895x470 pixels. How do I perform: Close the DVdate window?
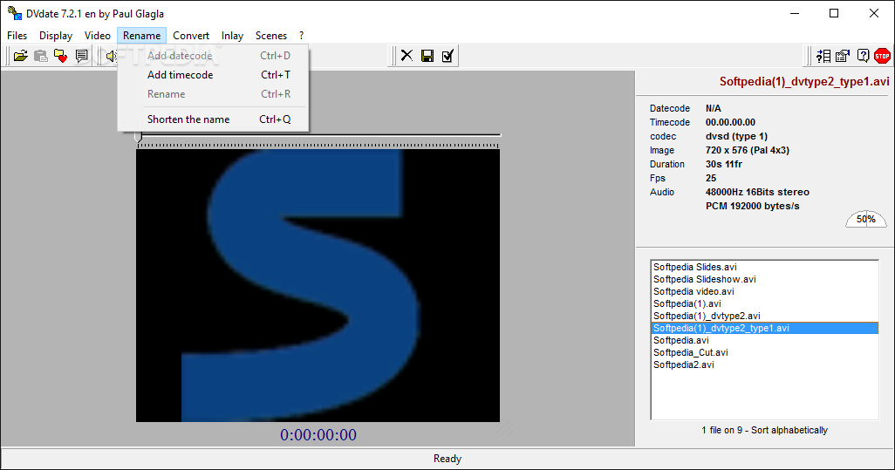tap(874, 13)
